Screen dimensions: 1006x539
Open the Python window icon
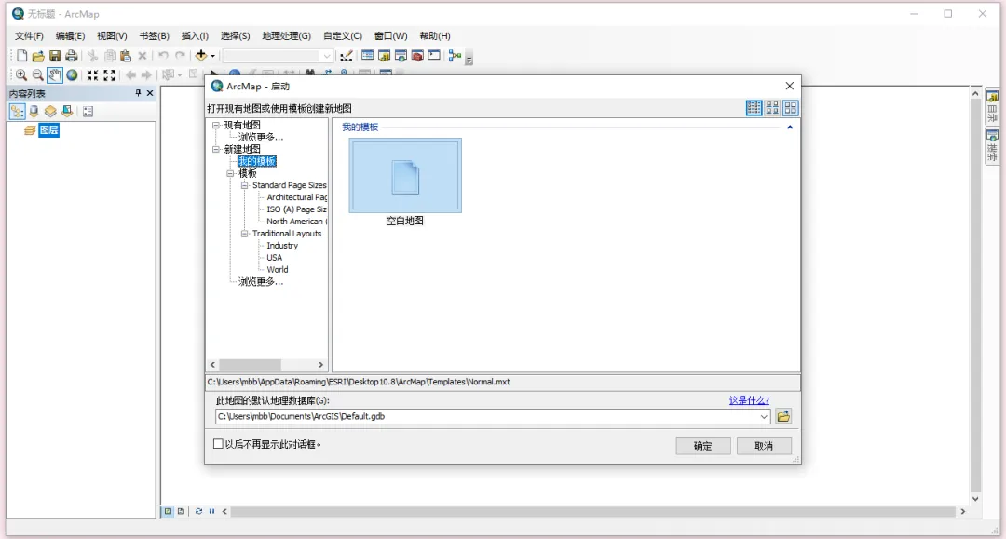[x=434, y=56]
